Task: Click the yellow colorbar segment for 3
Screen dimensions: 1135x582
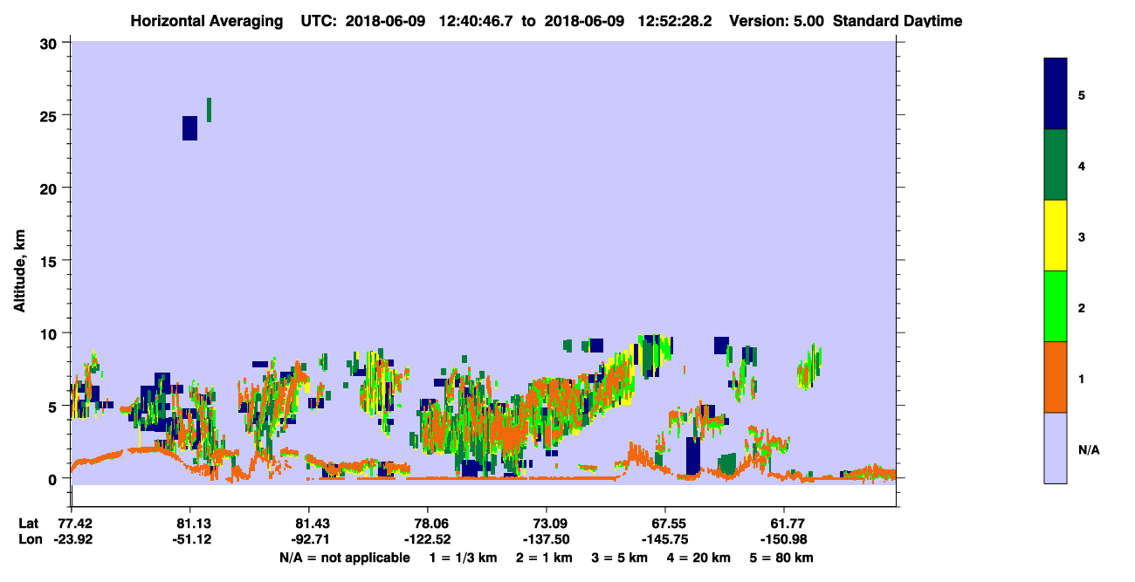Action: tap(1056, 236)
